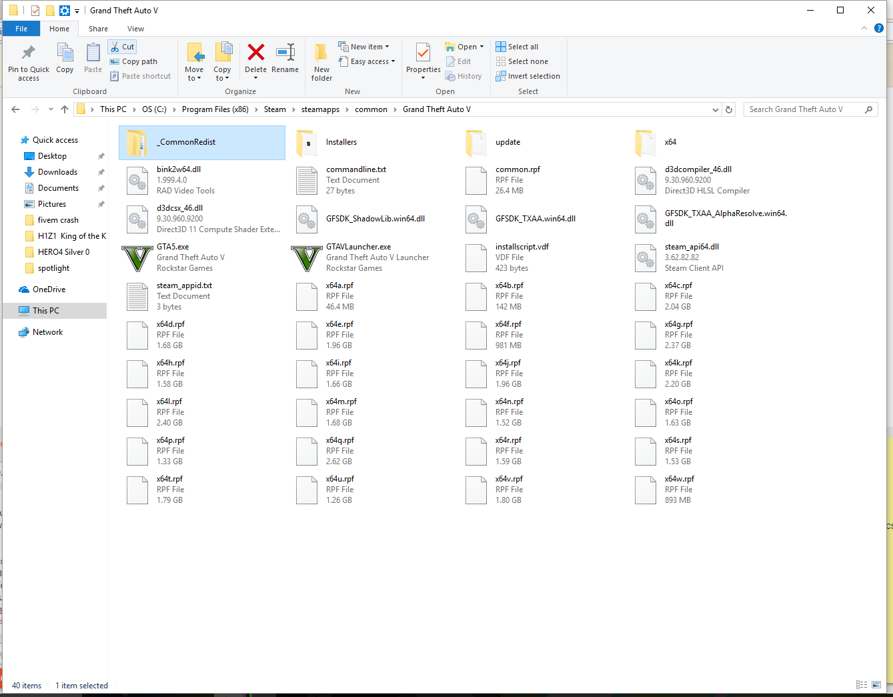Viewport: 893px width, 697px height.
Task: Select Quick access in navigation pane
Action: [x=55, y=140]
